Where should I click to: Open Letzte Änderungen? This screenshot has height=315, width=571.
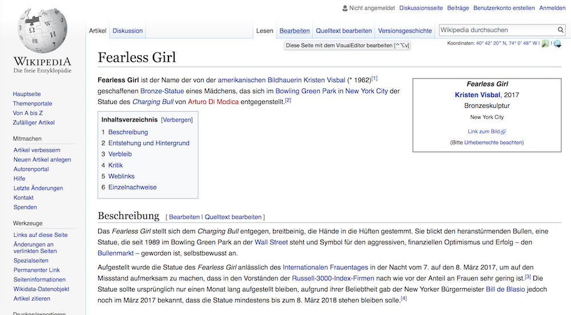pyautogui.click(x=38, y=188)
